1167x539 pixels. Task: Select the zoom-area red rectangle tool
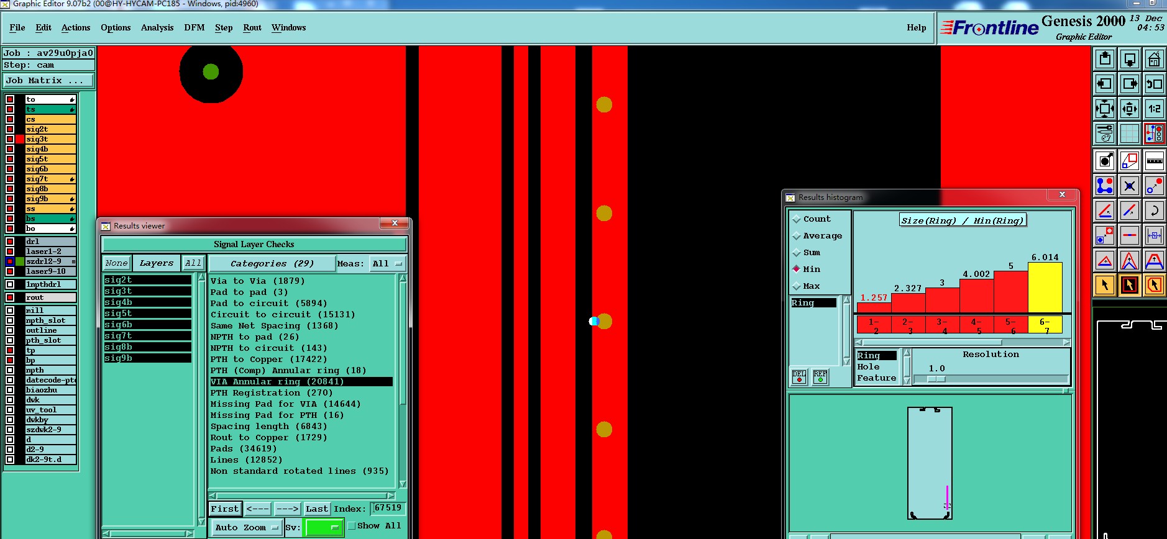[x=1130, y=161]
